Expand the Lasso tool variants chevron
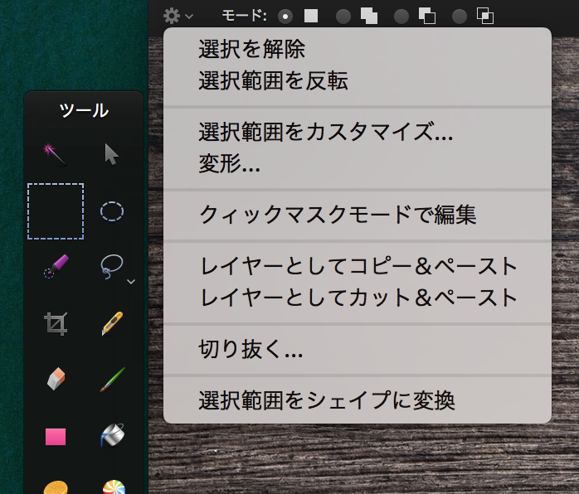Image resolution: width=579 pixels, height=494 pixels. (132, 282)
